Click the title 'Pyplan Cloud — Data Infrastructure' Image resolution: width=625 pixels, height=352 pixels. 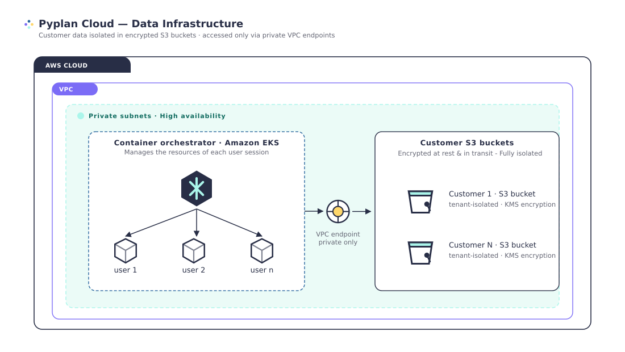(x=141, y=24)
